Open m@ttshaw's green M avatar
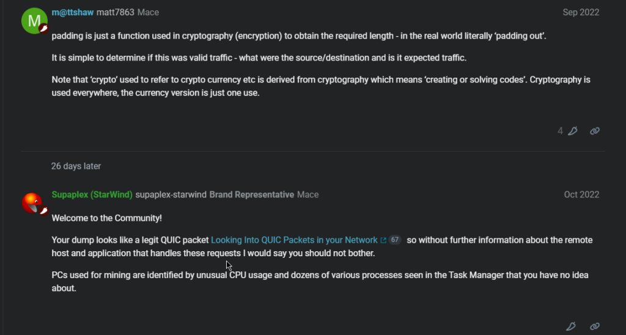This screenshot has width=626, height=335. coord(34,20)
